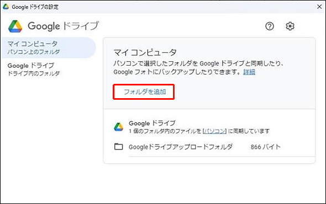Click the マイ コンピュータ panel heading
The image size is (326, 204).
(x=145, y=52)
